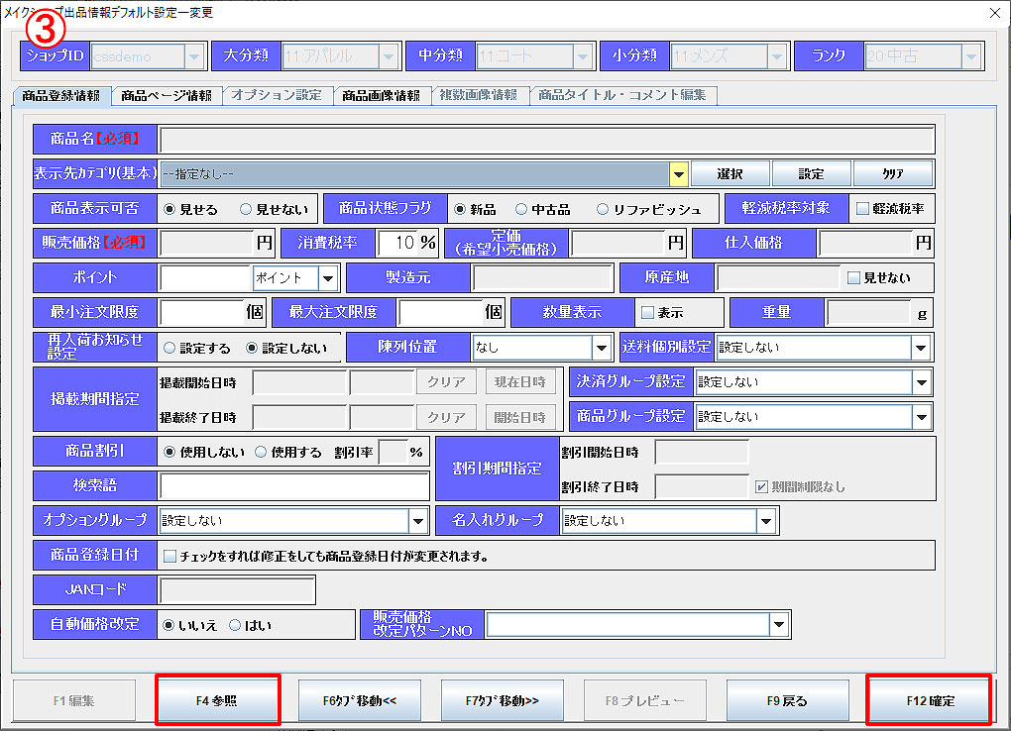Screen dimensions: 1011x731
Task: Expand the 送料個別設定 dropdown
Action: [921, 348]
